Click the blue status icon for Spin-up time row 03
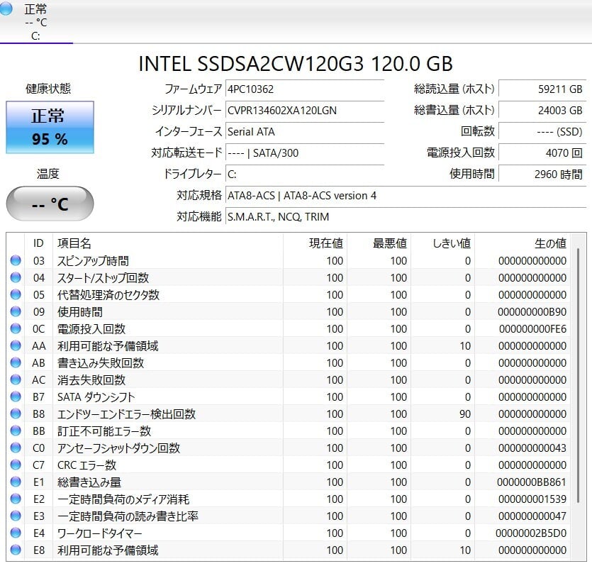Screen dimensions: 592x566 (x=16, y=261)
